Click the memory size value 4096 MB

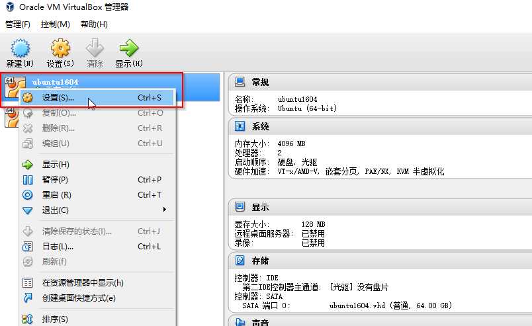(291, 143)
